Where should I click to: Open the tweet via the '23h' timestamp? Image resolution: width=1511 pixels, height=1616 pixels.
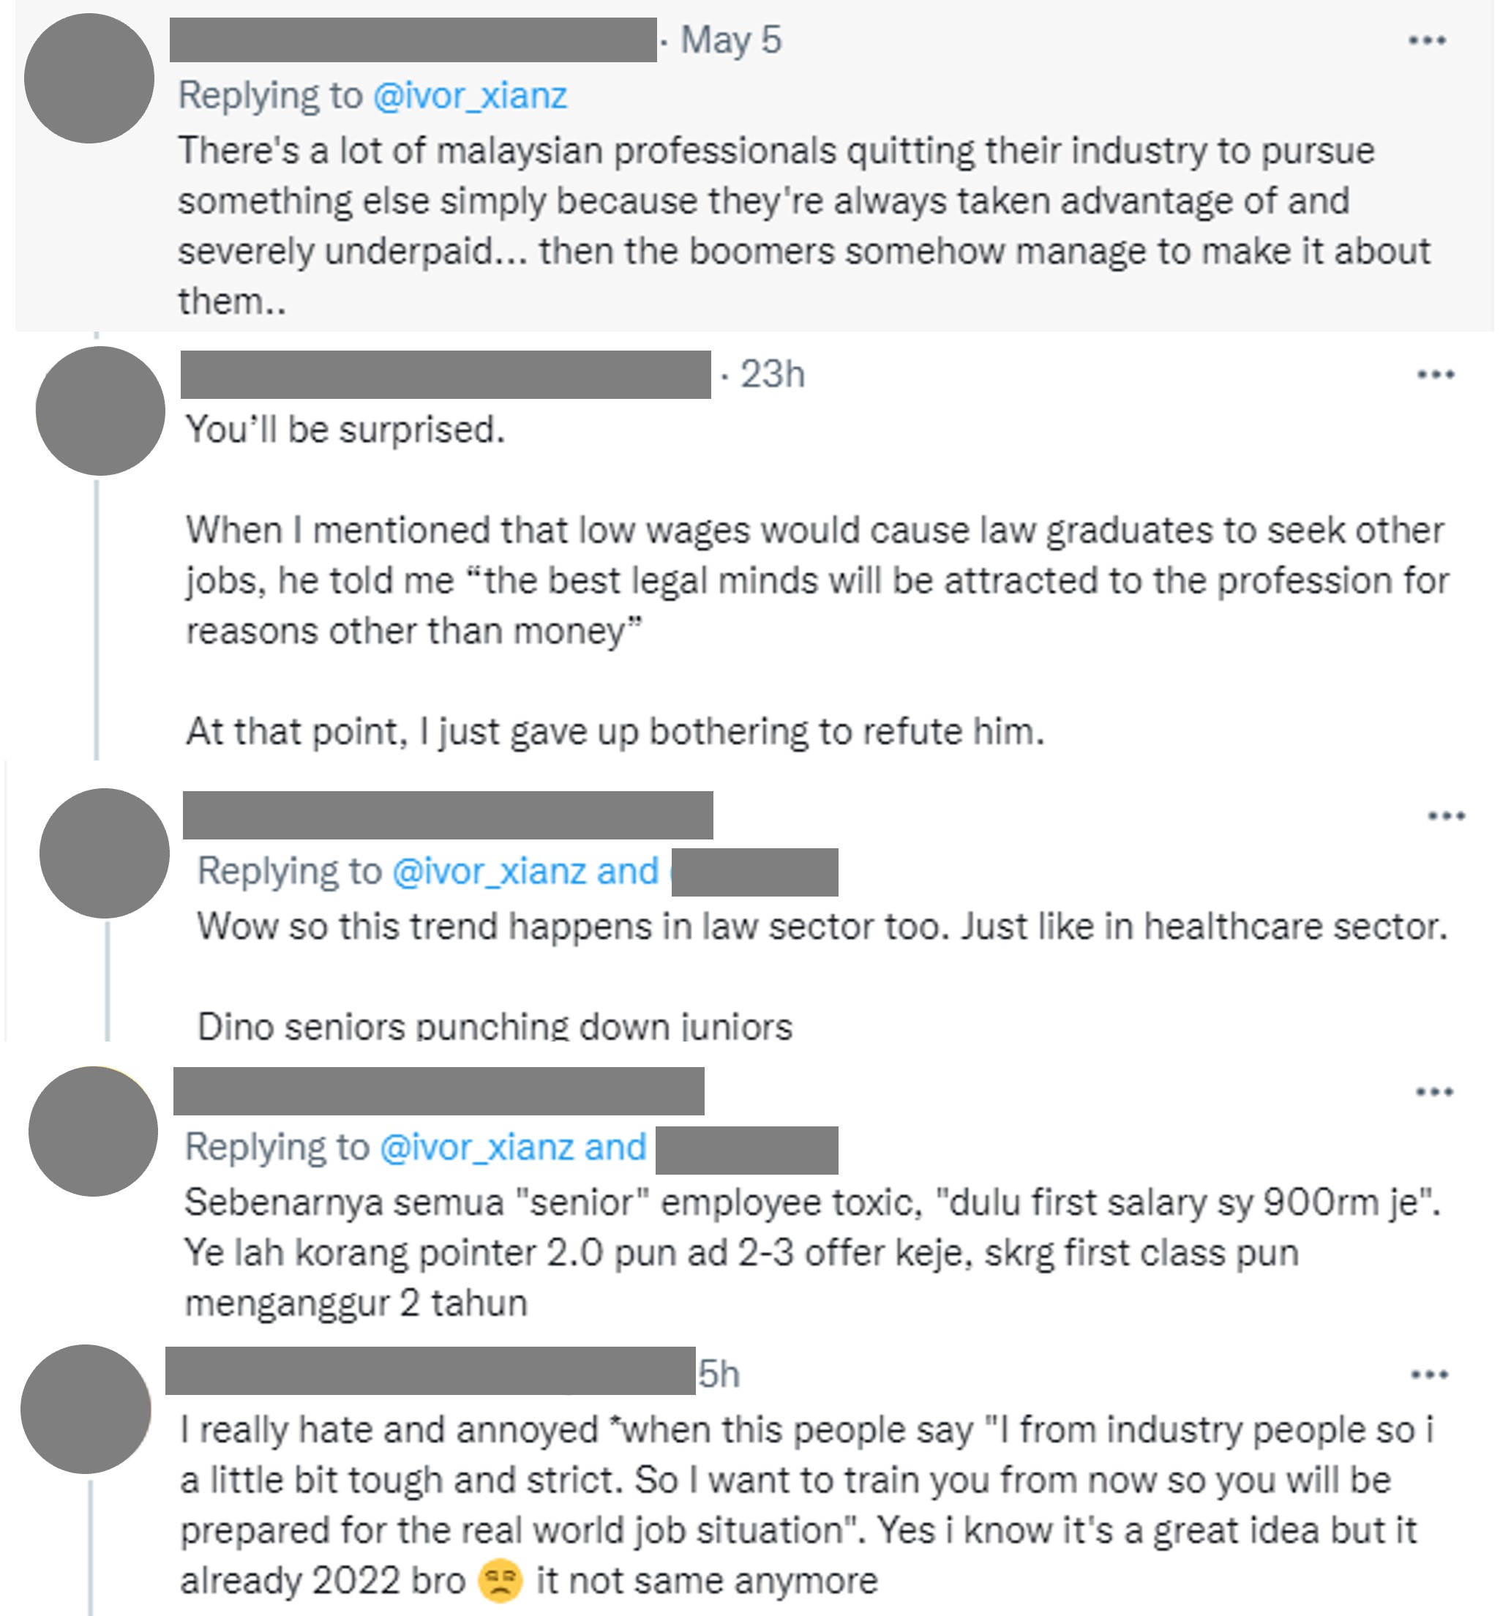pyautogui.click(x=772, y=375)
